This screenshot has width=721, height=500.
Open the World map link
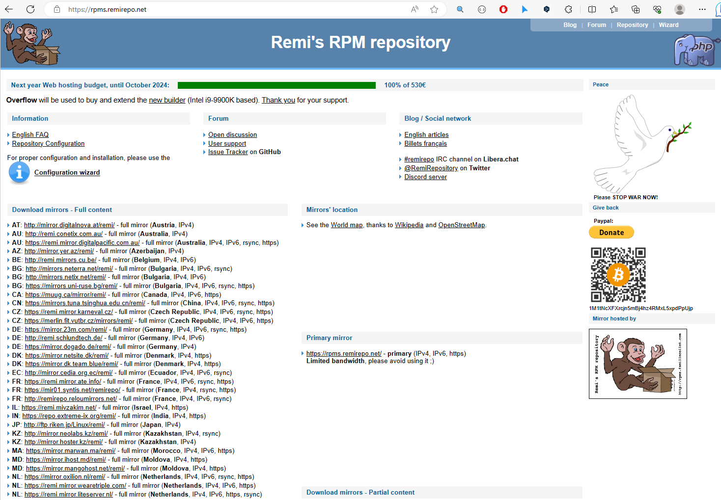tap(346, 225)
